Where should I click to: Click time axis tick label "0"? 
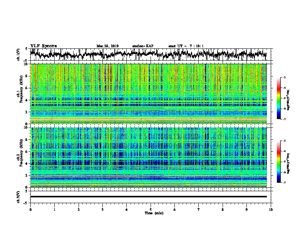point(30,210)
